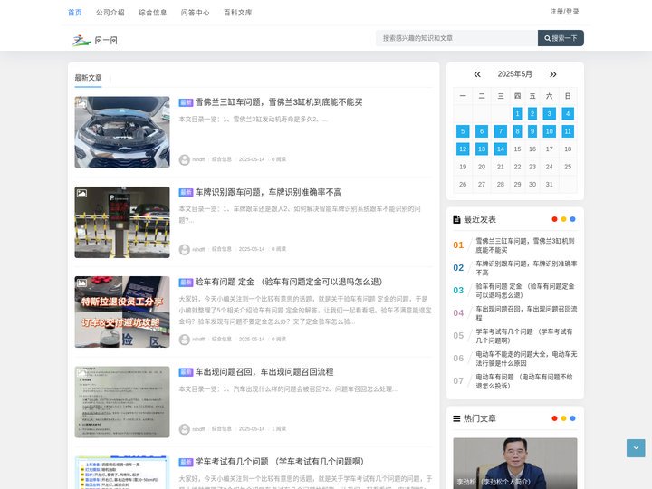Viewport: 652px width, 489px height.
Task: Go to next month in calendar
Action: click(552, 74)
